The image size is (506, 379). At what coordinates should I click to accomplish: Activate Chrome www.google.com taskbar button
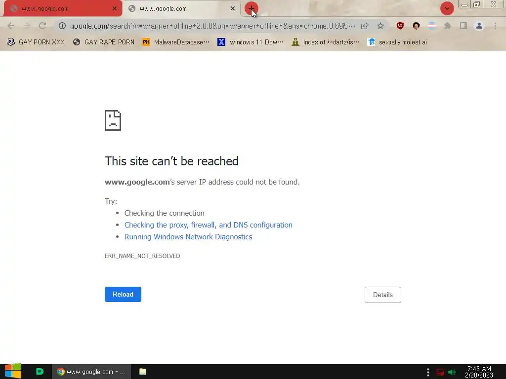91,372
